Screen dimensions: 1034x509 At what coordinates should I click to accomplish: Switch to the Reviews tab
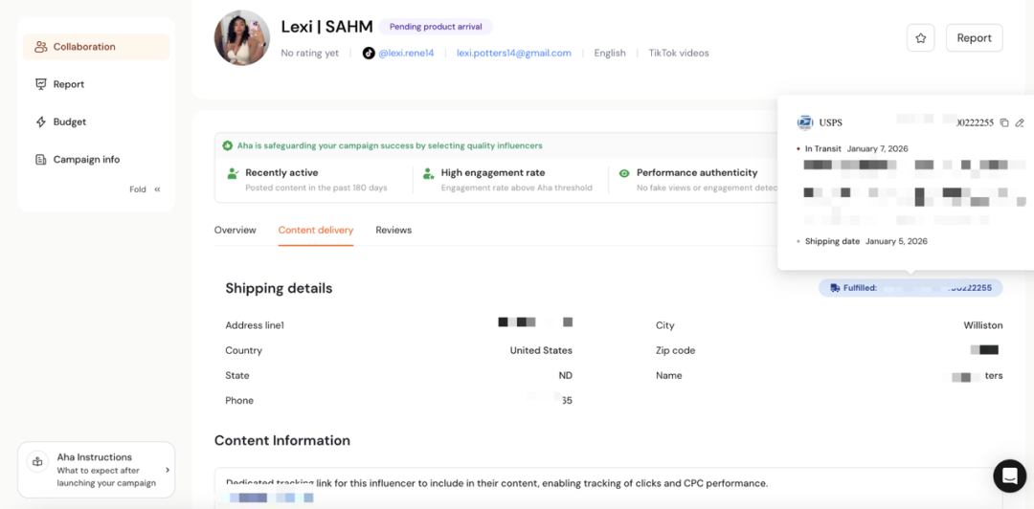click(393, 231)
